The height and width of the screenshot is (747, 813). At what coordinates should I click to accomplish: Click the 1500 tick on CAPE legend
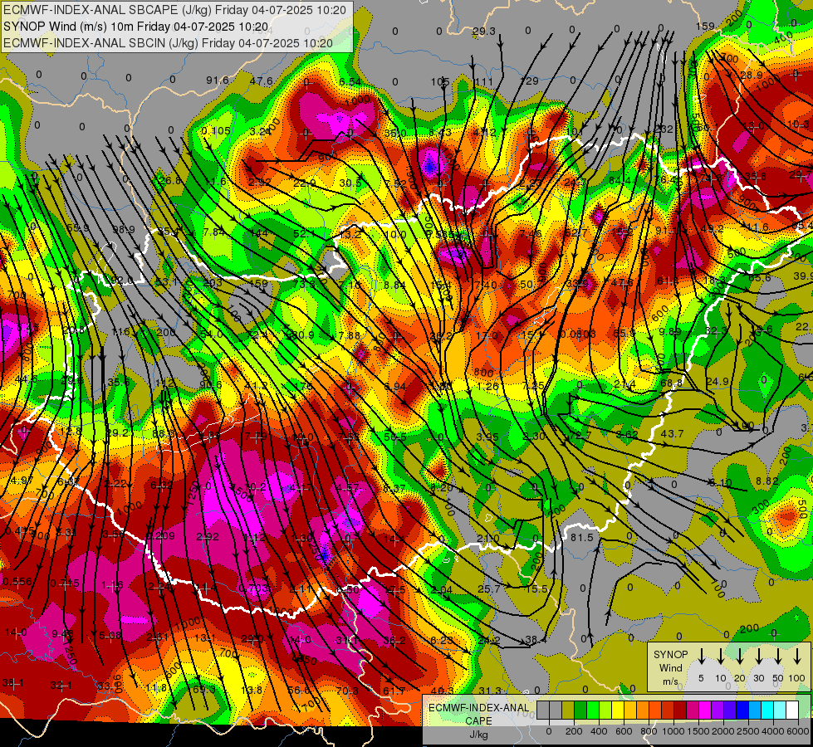(698, 731)
